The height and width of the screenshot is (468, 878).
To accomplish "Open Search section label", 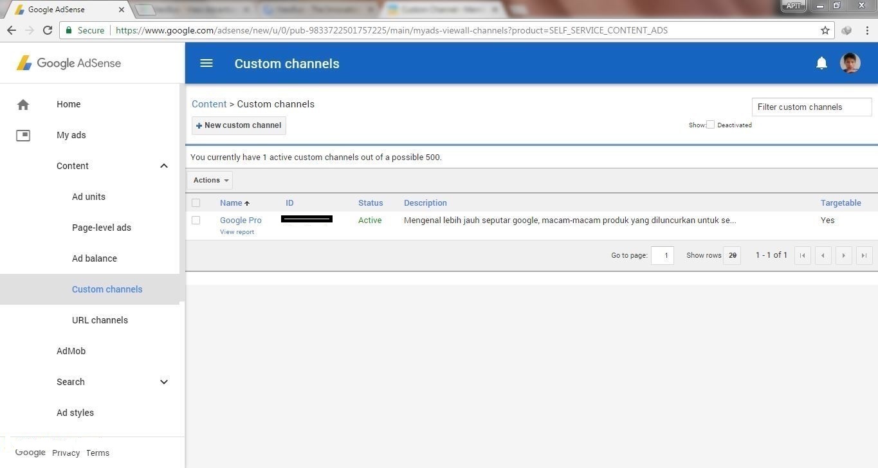I will pyautogui.click(x=71, y=382).
